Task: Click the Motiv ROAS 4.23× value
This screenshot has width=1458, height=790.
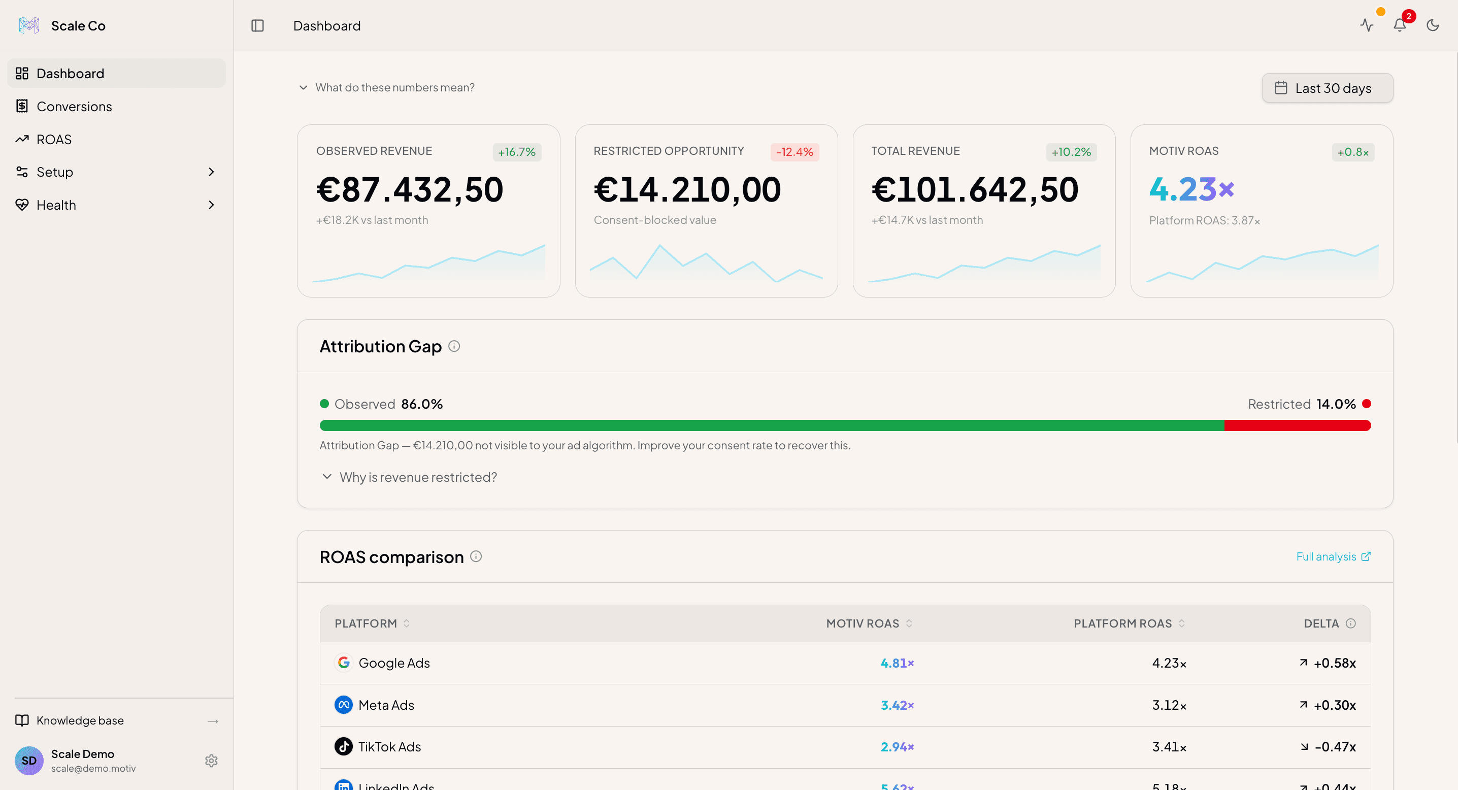Action: [1191, 189]
